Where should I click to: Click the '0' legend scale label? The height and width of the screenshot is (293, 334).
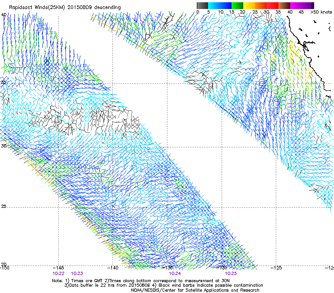pyautogui.click(x=198, y=12)
